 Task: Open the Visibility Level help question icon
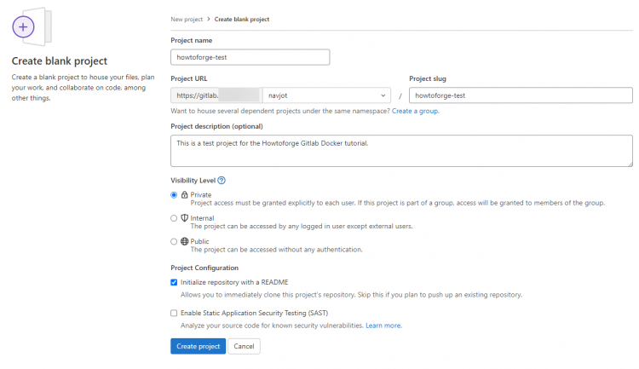222,180
